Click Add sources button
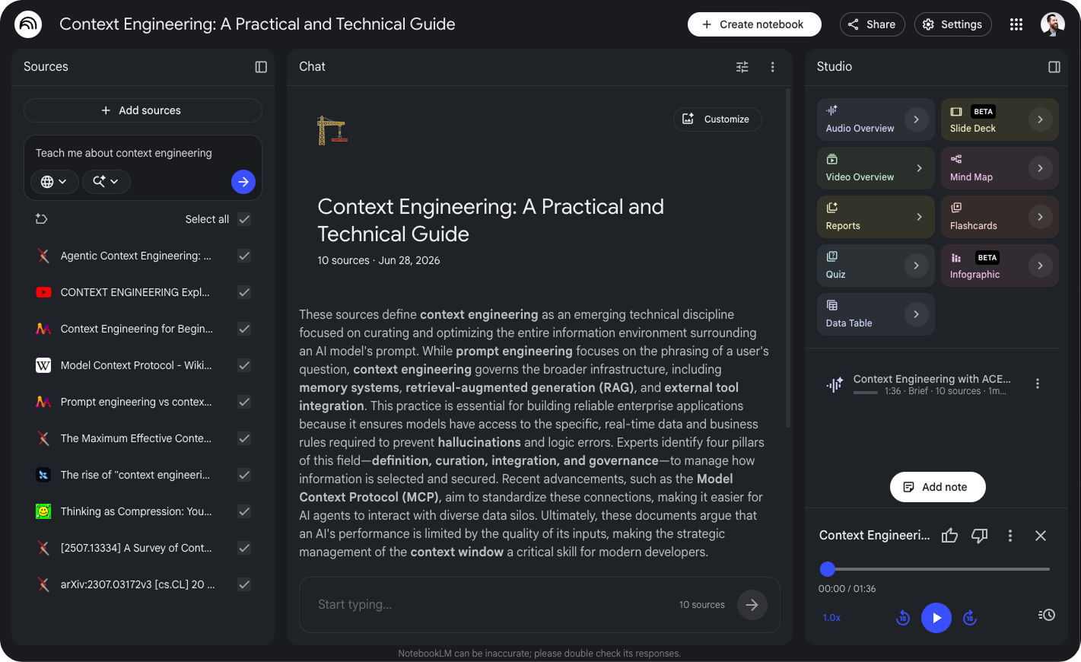Viewport: 1081px width, 662px height. click(143, 110)
